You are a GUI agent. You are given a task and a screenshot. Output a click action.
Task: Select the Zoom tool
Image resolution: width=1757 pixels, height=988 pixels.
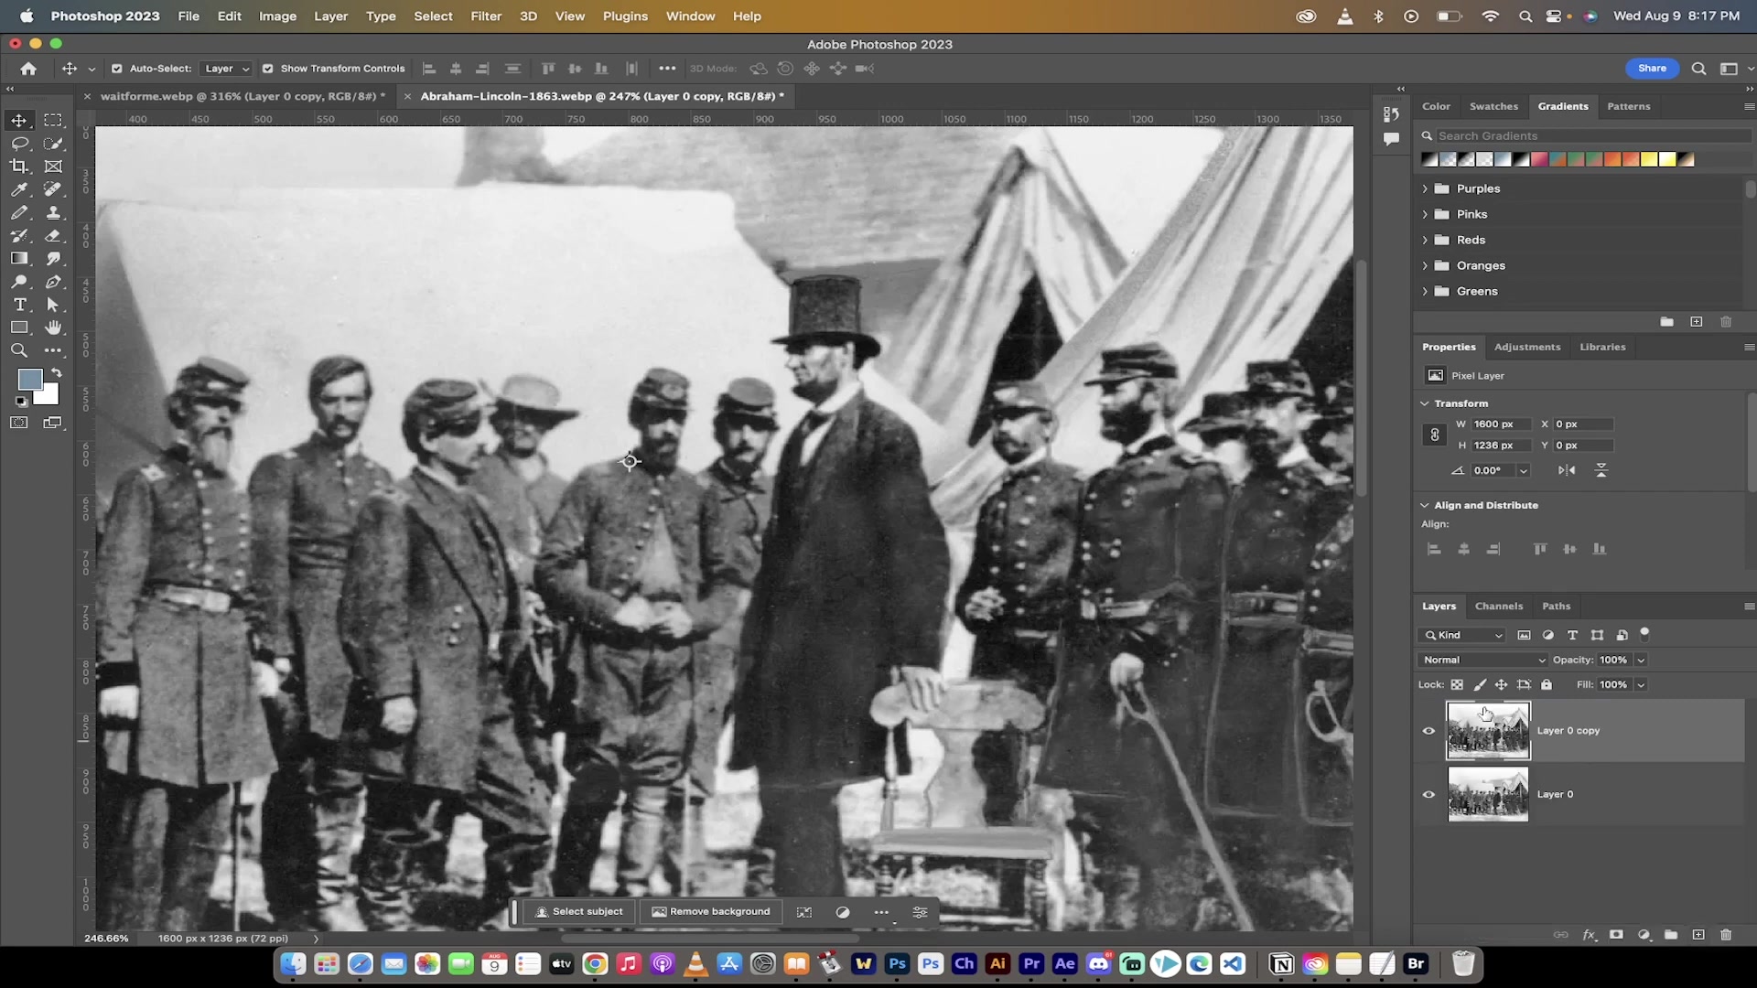pyautogui.click(x=18, y=350)
